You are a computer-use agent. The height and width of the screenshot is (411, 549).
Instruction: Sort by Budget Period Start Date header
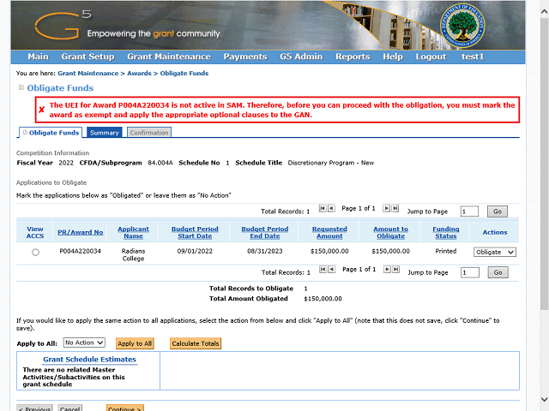coord(195,232)
